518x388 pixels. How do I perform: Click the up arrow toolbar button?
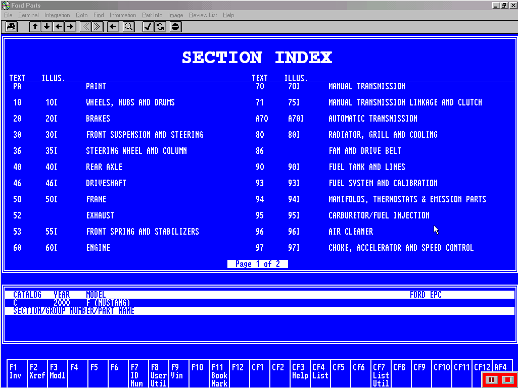[x=35, y=27]
